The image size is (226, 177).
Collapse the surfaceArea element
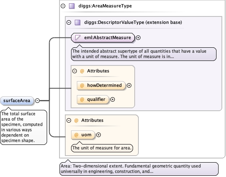tap(37, 100)
